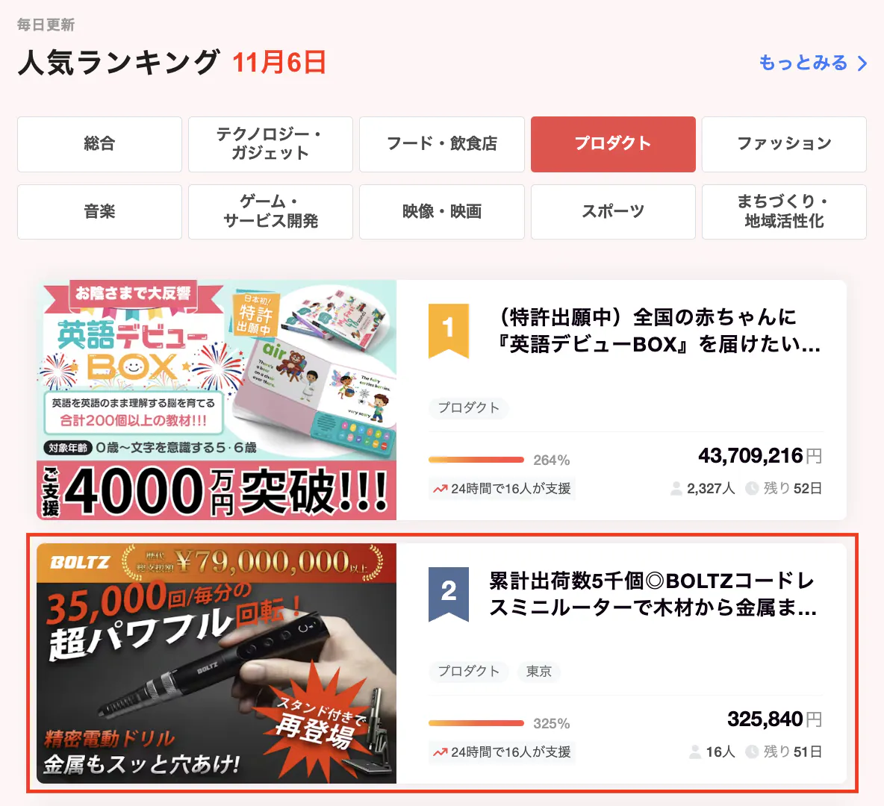This screenshot has height=806, width=884.
Task: Switch to ゲーム・サービス開発 tab
Action: tap(270, 212)
